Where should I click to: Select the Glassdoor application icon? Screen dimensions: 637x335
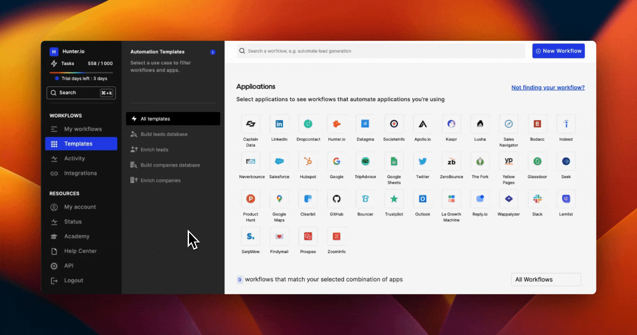pyautogui.click(x=537, y=161)
